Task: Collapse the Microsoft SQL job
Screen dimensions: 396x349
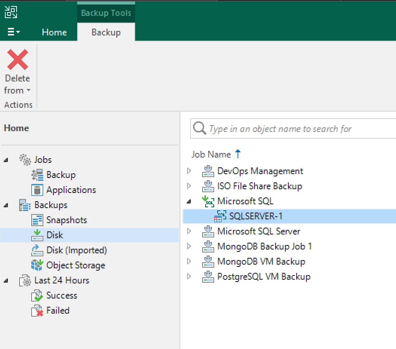Action: 189,201
